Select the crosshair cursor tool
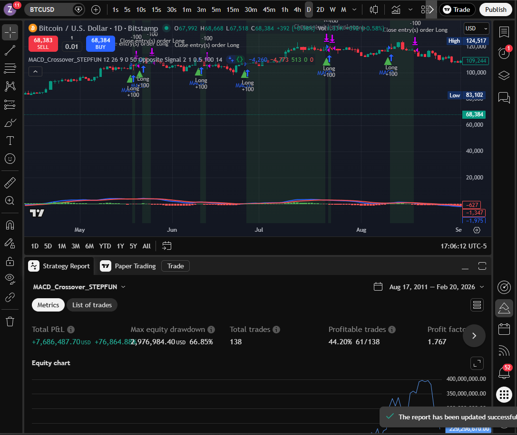 [10, 32]
